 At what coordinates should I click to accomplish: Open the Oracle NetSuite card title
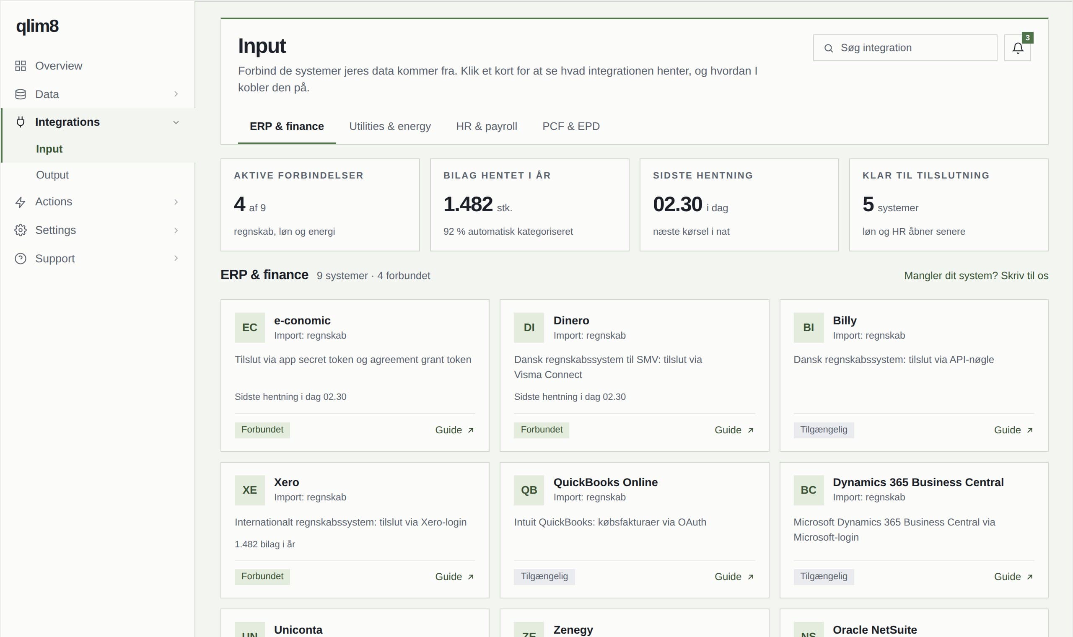pos(874,630)
